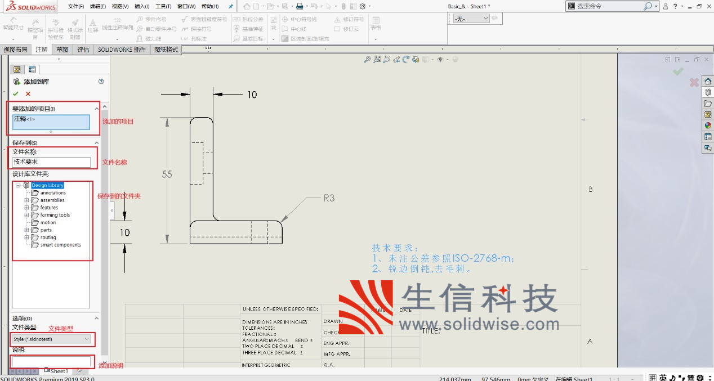Open the View Palette task pane tab
Image resolution: width=714 pixels, height=381 pixels.
point(708,114)
